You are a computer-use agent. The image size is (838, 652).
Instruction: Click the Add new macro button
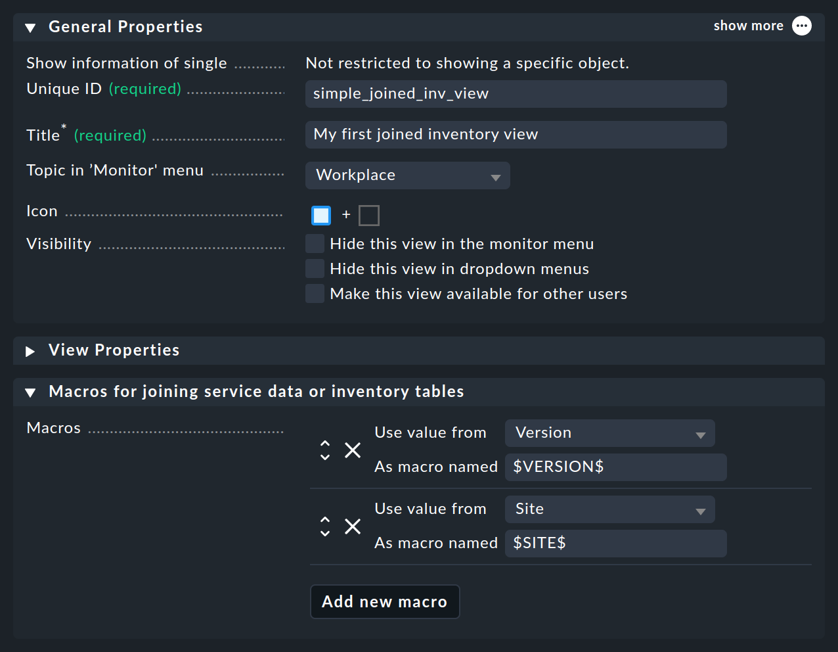click(x=385, y=601)
